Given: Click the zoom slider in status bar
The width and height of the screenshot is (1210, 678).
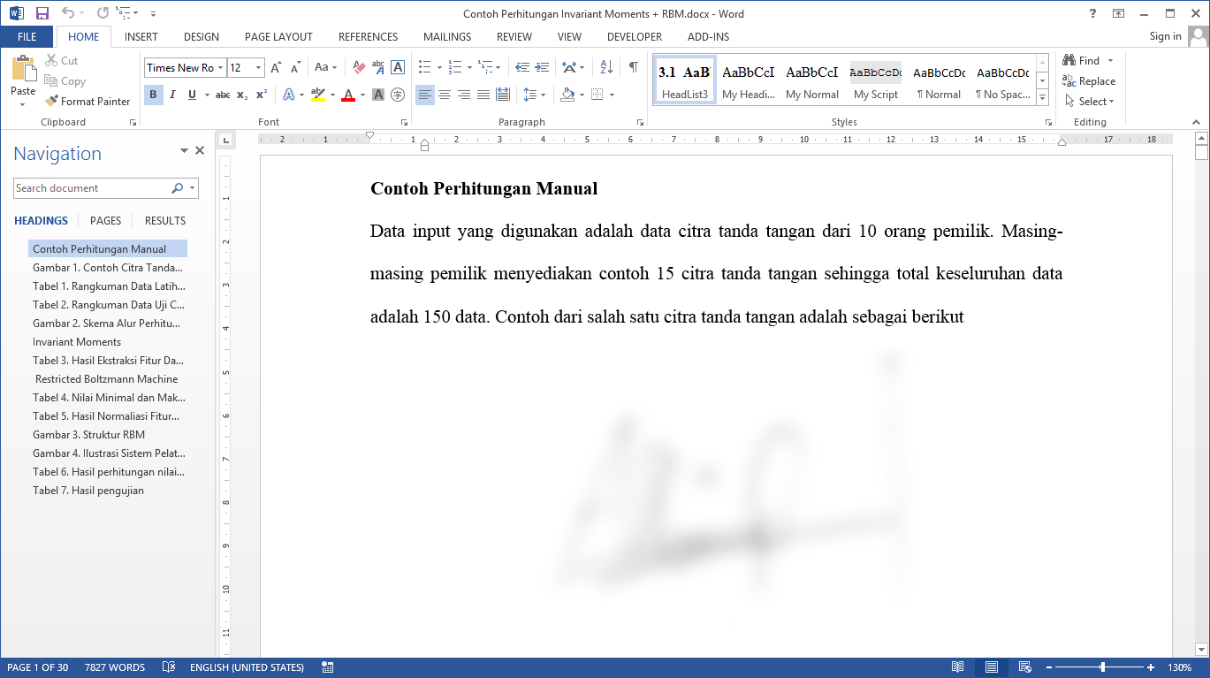Looking at the screenshot, I should 1102,667.
